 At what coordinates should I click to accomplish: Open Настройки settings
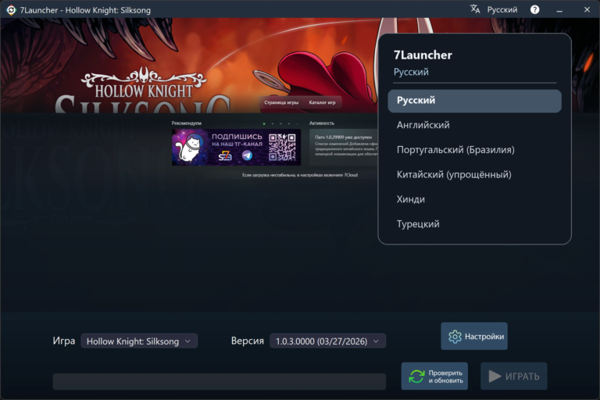point(474,336)
